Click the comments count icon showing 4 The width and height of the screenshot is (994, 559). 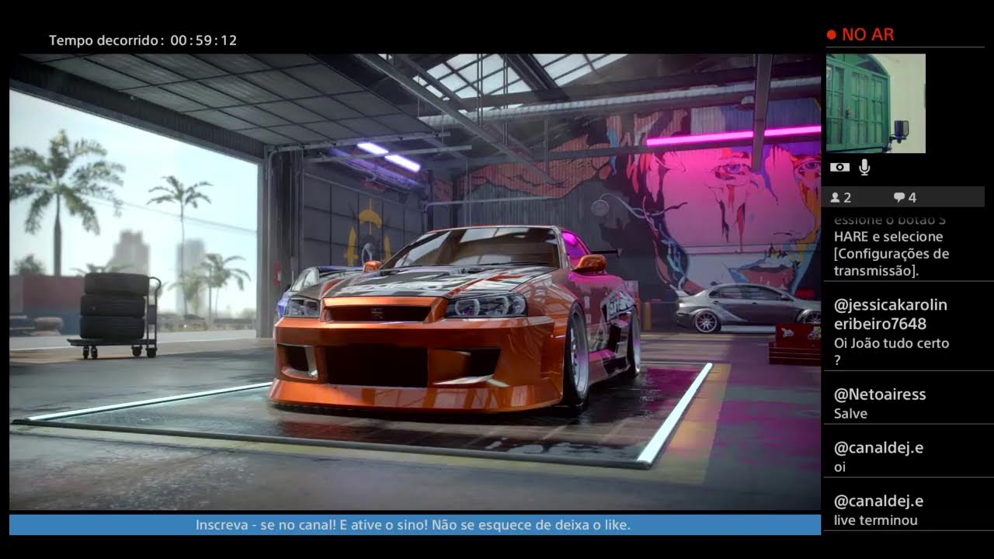905,197
